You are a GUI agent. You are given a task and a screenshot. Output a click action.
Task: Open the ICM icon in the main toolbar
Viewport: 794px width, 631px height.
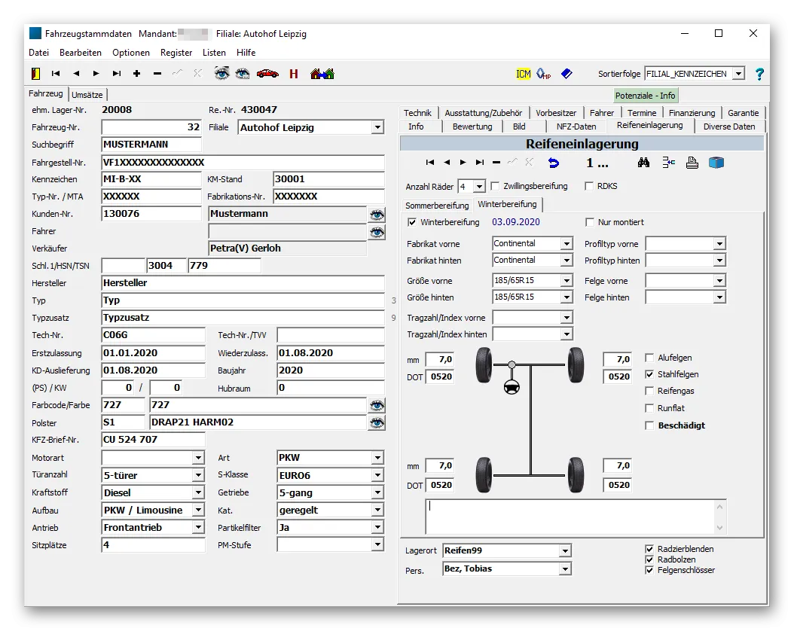click(x=522, y=73)
